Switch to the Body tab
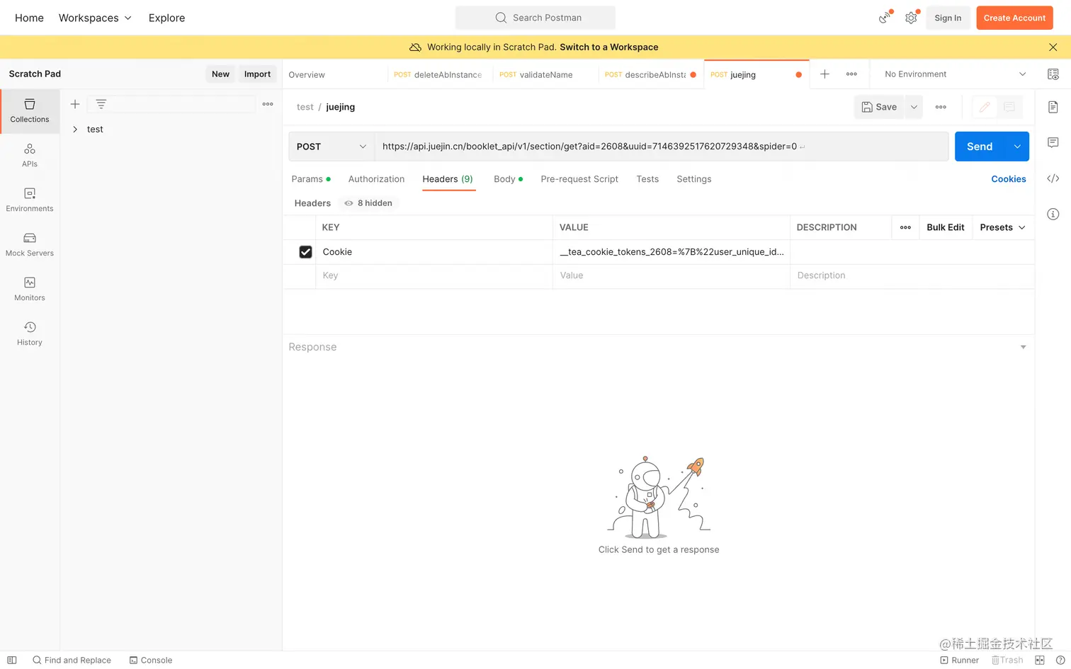 (x=509, y=179)
